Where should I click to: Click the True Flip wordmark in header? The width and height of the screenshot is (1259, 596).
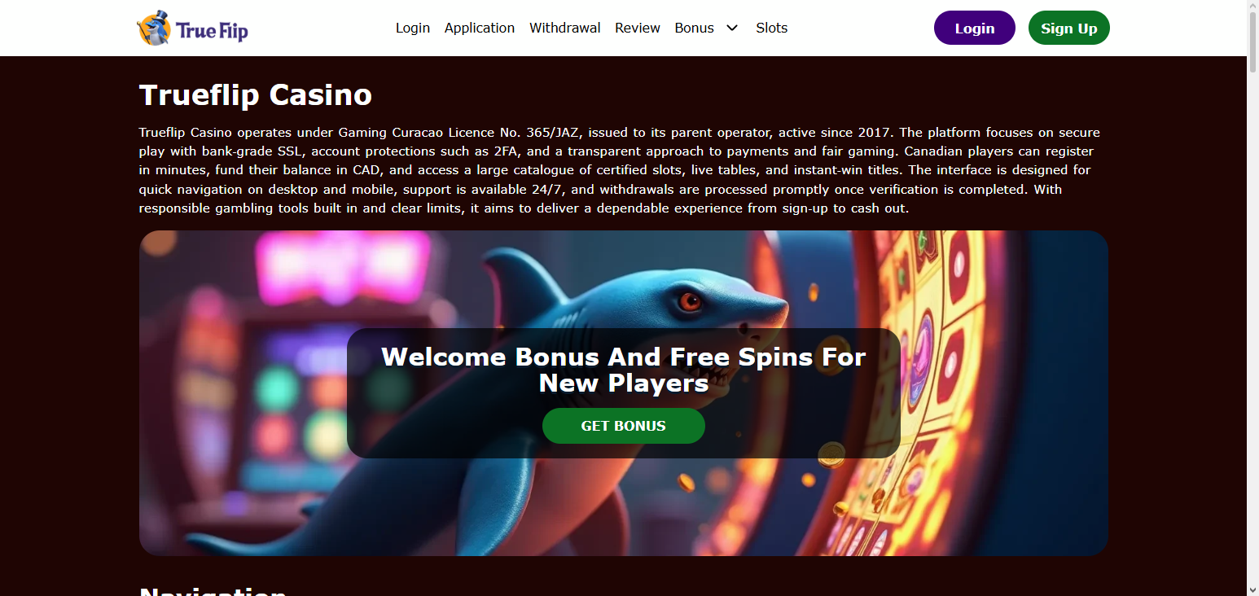tap(212, 31)
